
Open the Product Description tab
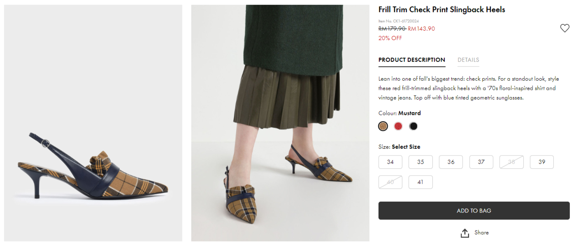(411, 60)
